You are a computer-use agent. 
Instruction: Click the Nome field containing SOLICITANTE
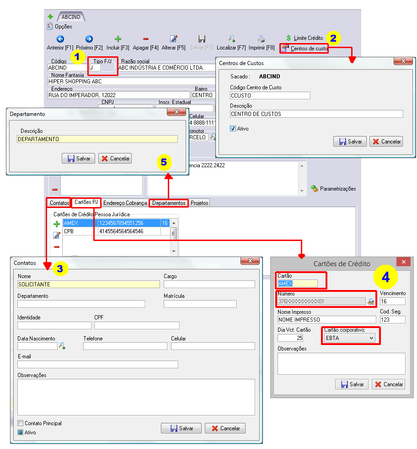point(89,285)
